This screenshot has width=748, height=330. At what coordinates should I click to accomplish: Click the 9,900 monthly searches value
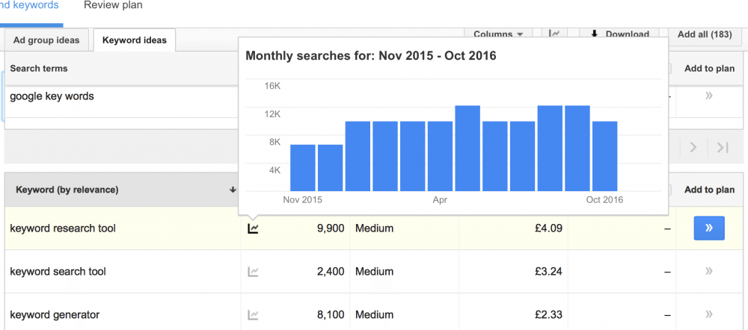click(x=330, y=228)
